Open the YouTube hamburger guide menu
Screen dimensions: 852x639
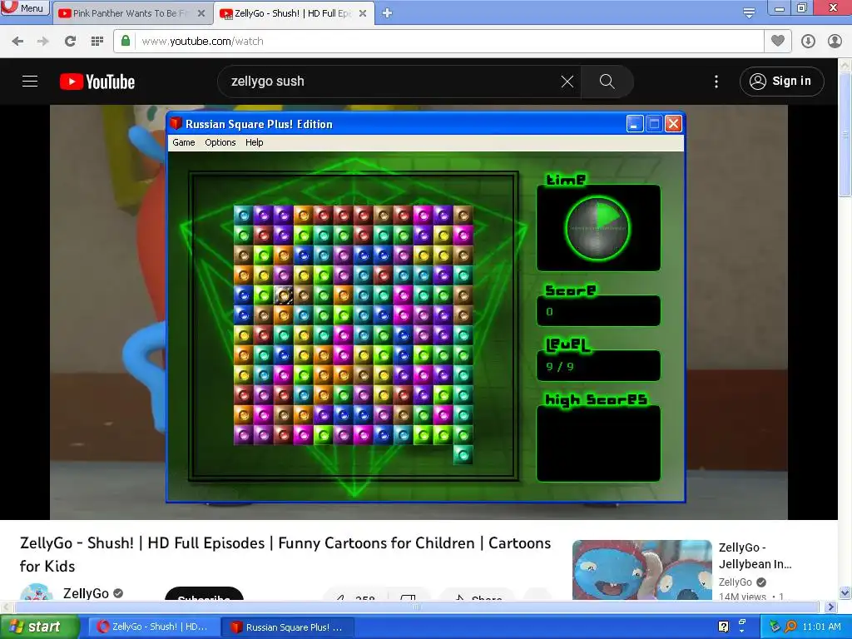(30, 82)
